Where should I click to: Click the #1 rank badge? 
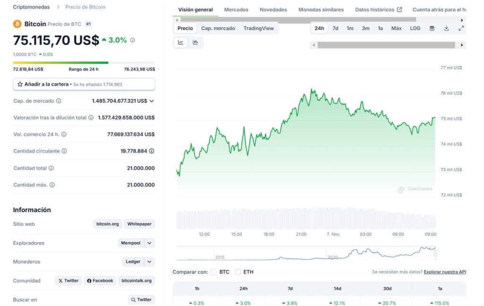[88, 24]
